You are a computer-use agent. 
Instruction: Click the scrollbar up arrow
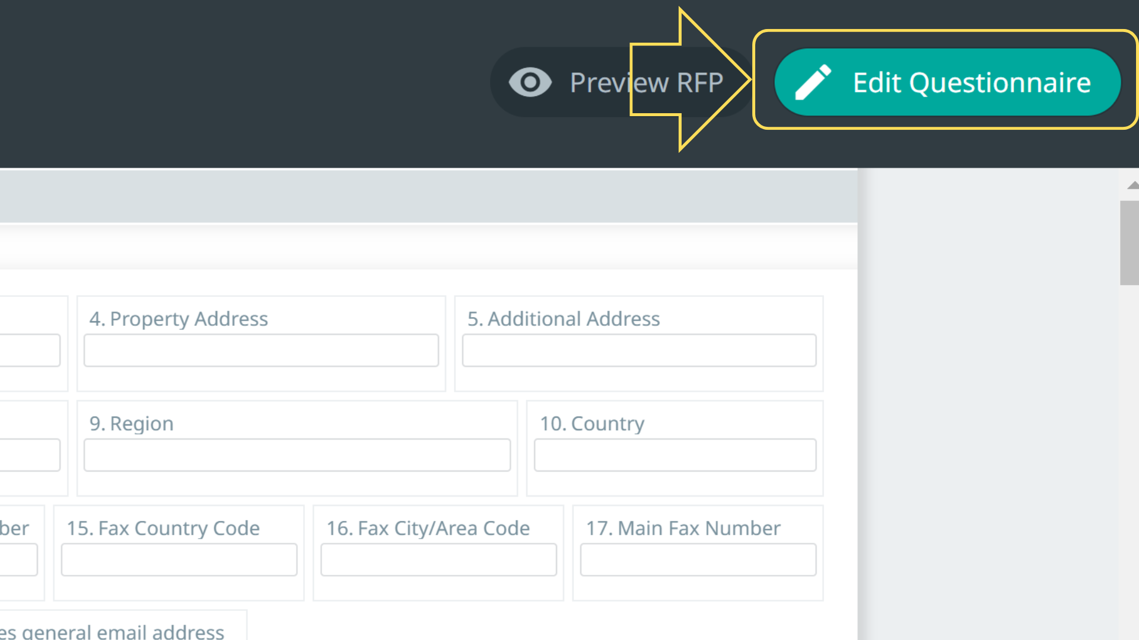coord(1132,185)
